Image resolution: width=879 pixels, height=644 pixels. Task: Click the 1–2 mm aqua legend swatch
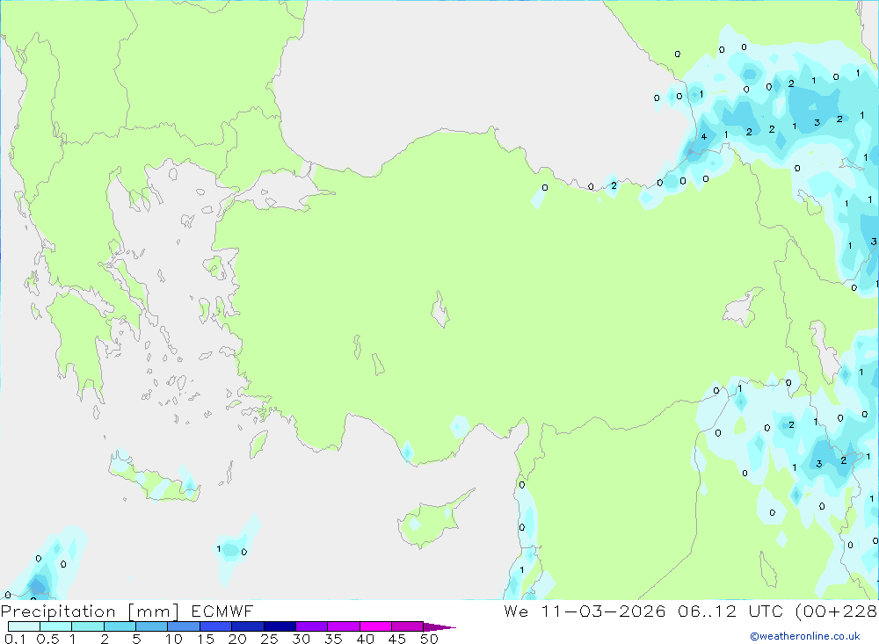(x=88, y=626)
